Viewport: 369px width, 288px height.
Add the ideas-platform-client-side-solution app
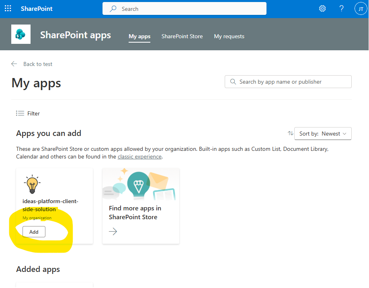pyautogui.click(x=34, y=232)
